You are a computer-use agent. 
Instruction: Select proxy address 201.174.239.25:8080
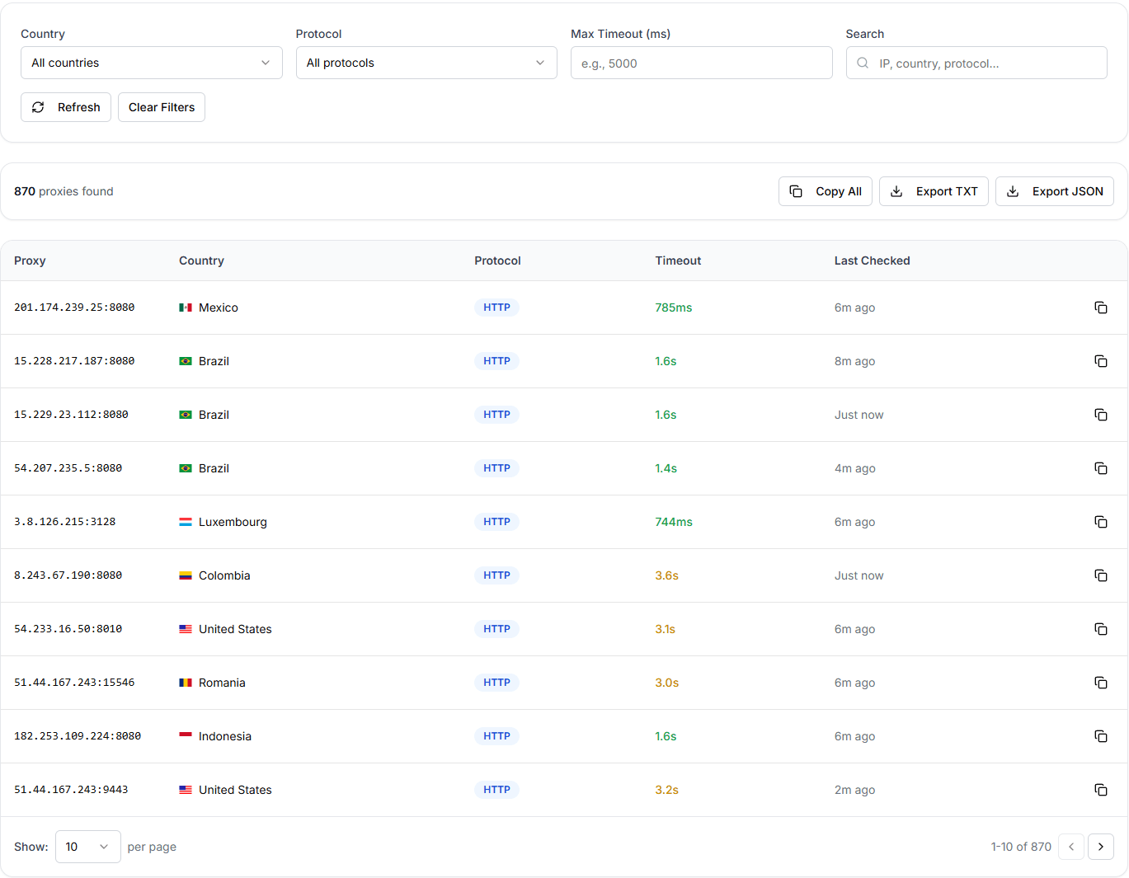point(74,308)
